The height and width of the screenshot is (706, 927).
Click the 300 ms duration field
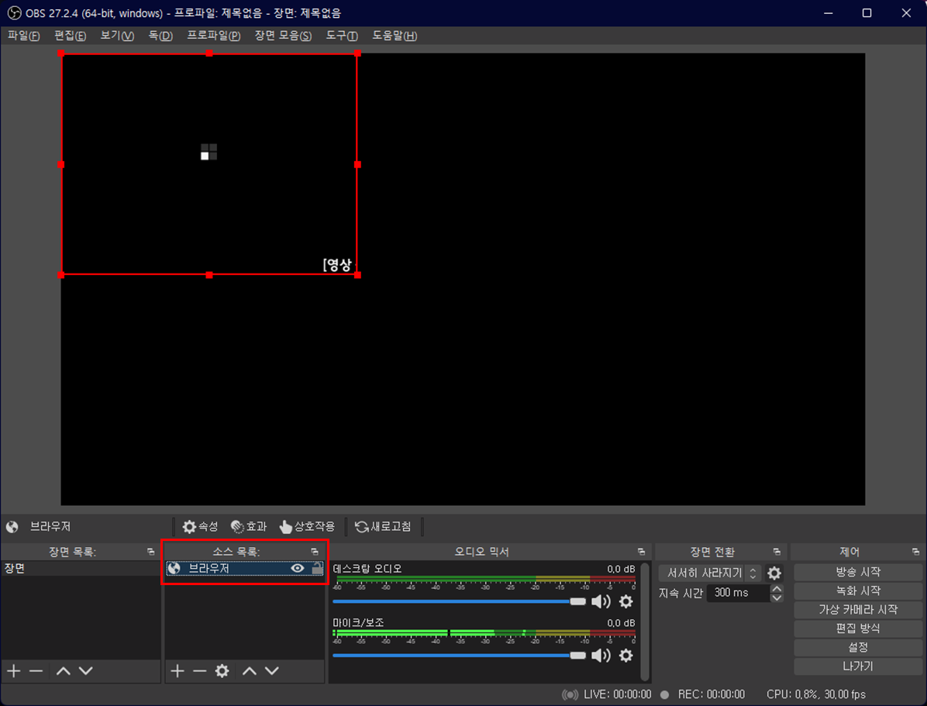pos(739,593)
